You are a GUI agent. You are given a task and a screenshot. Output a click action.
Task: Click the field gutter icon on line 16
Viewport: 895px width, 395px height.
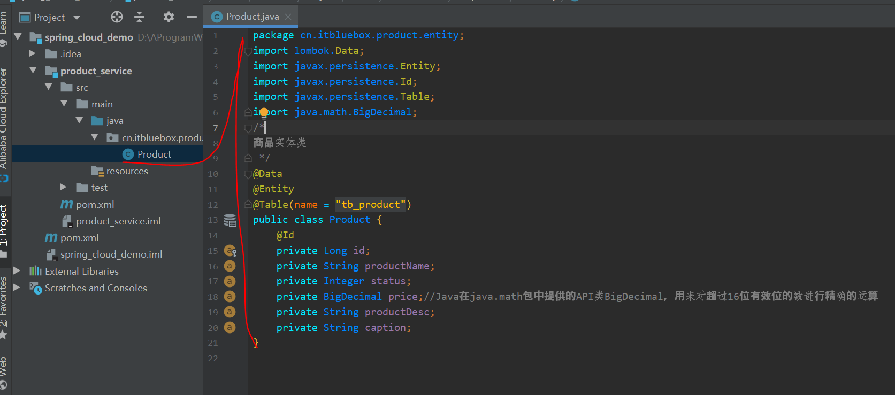pyautogui.click(x=230, y=266)
